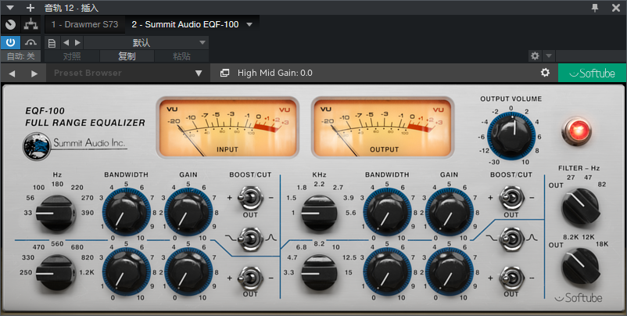Flip the high section shelf/bell switch
The width and height of the screenshot is (627, 316).
click(511, 239)
